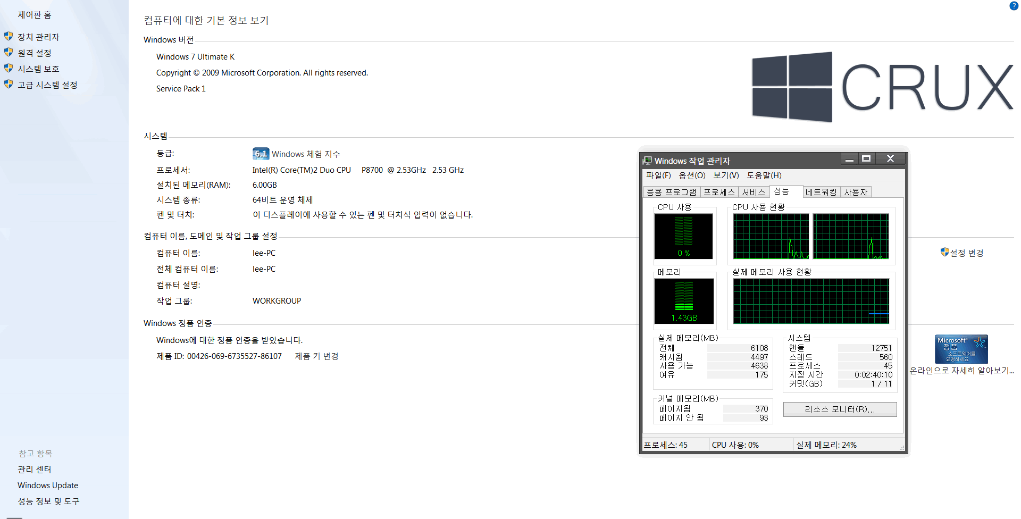Click status bar 실제 메모리: 24%
This screenshot has width=1021, height=519.
[826, 445]
